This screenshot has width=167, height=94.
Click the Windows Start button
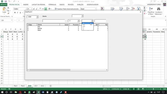point(2,92)
